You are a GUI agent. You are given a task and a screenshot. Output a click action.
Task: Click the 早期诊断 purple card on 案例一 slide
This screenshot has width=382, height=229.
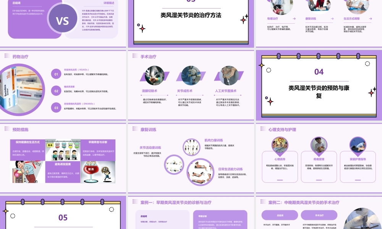click(x=220, y=219)
